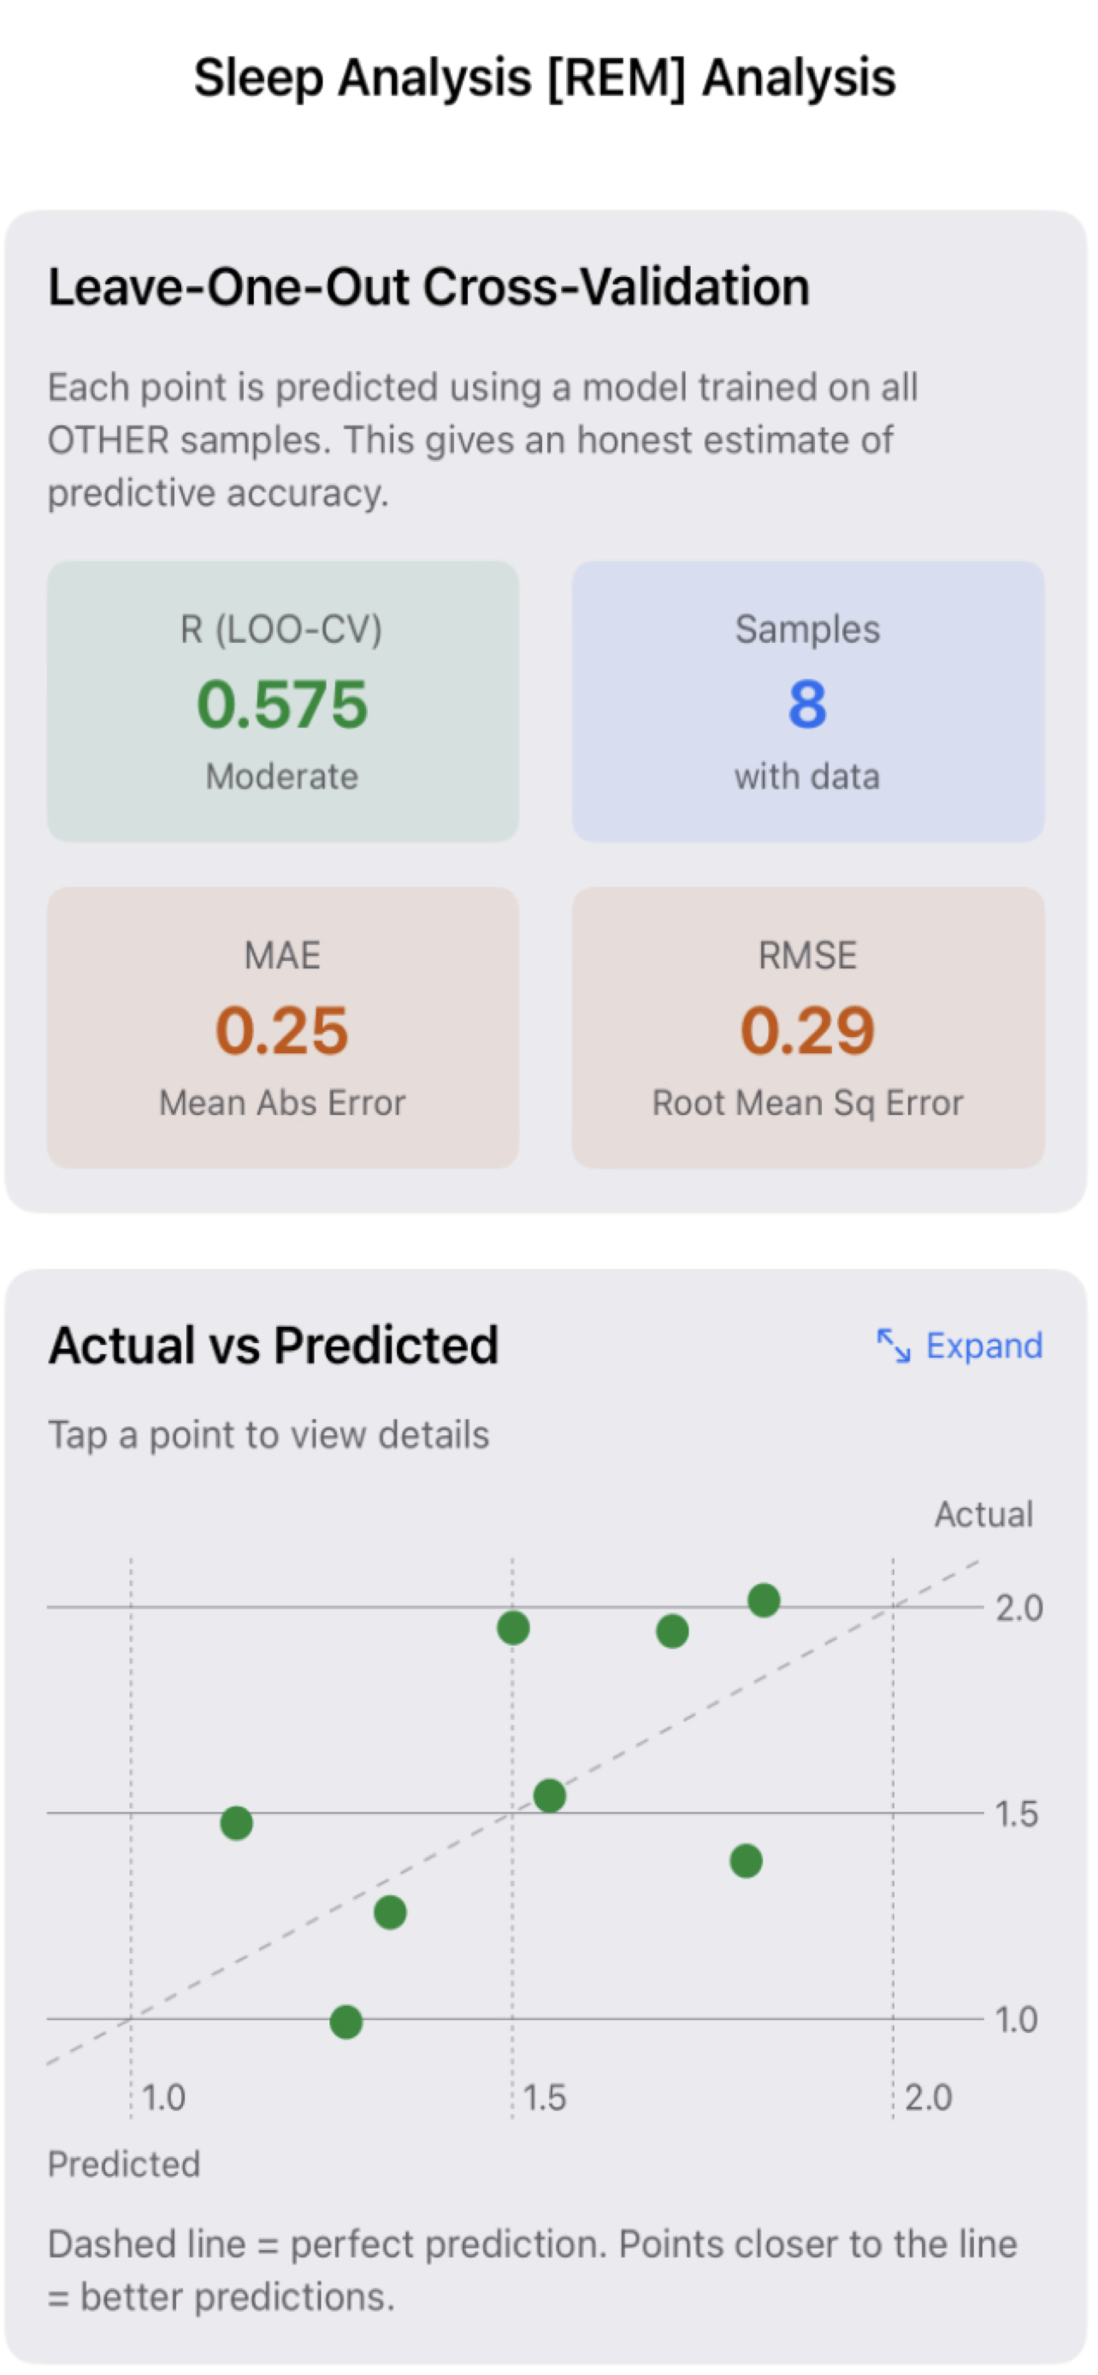The height and width of the screenshot is (2375, 1098).
Task: Tap the topmost scatter point near actual 2.0
Action: [x=764, y=1600]
